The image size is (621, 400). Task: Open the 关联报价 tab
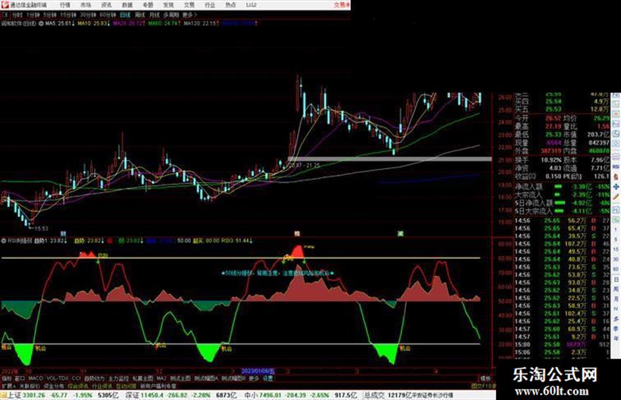coord(30,386)
